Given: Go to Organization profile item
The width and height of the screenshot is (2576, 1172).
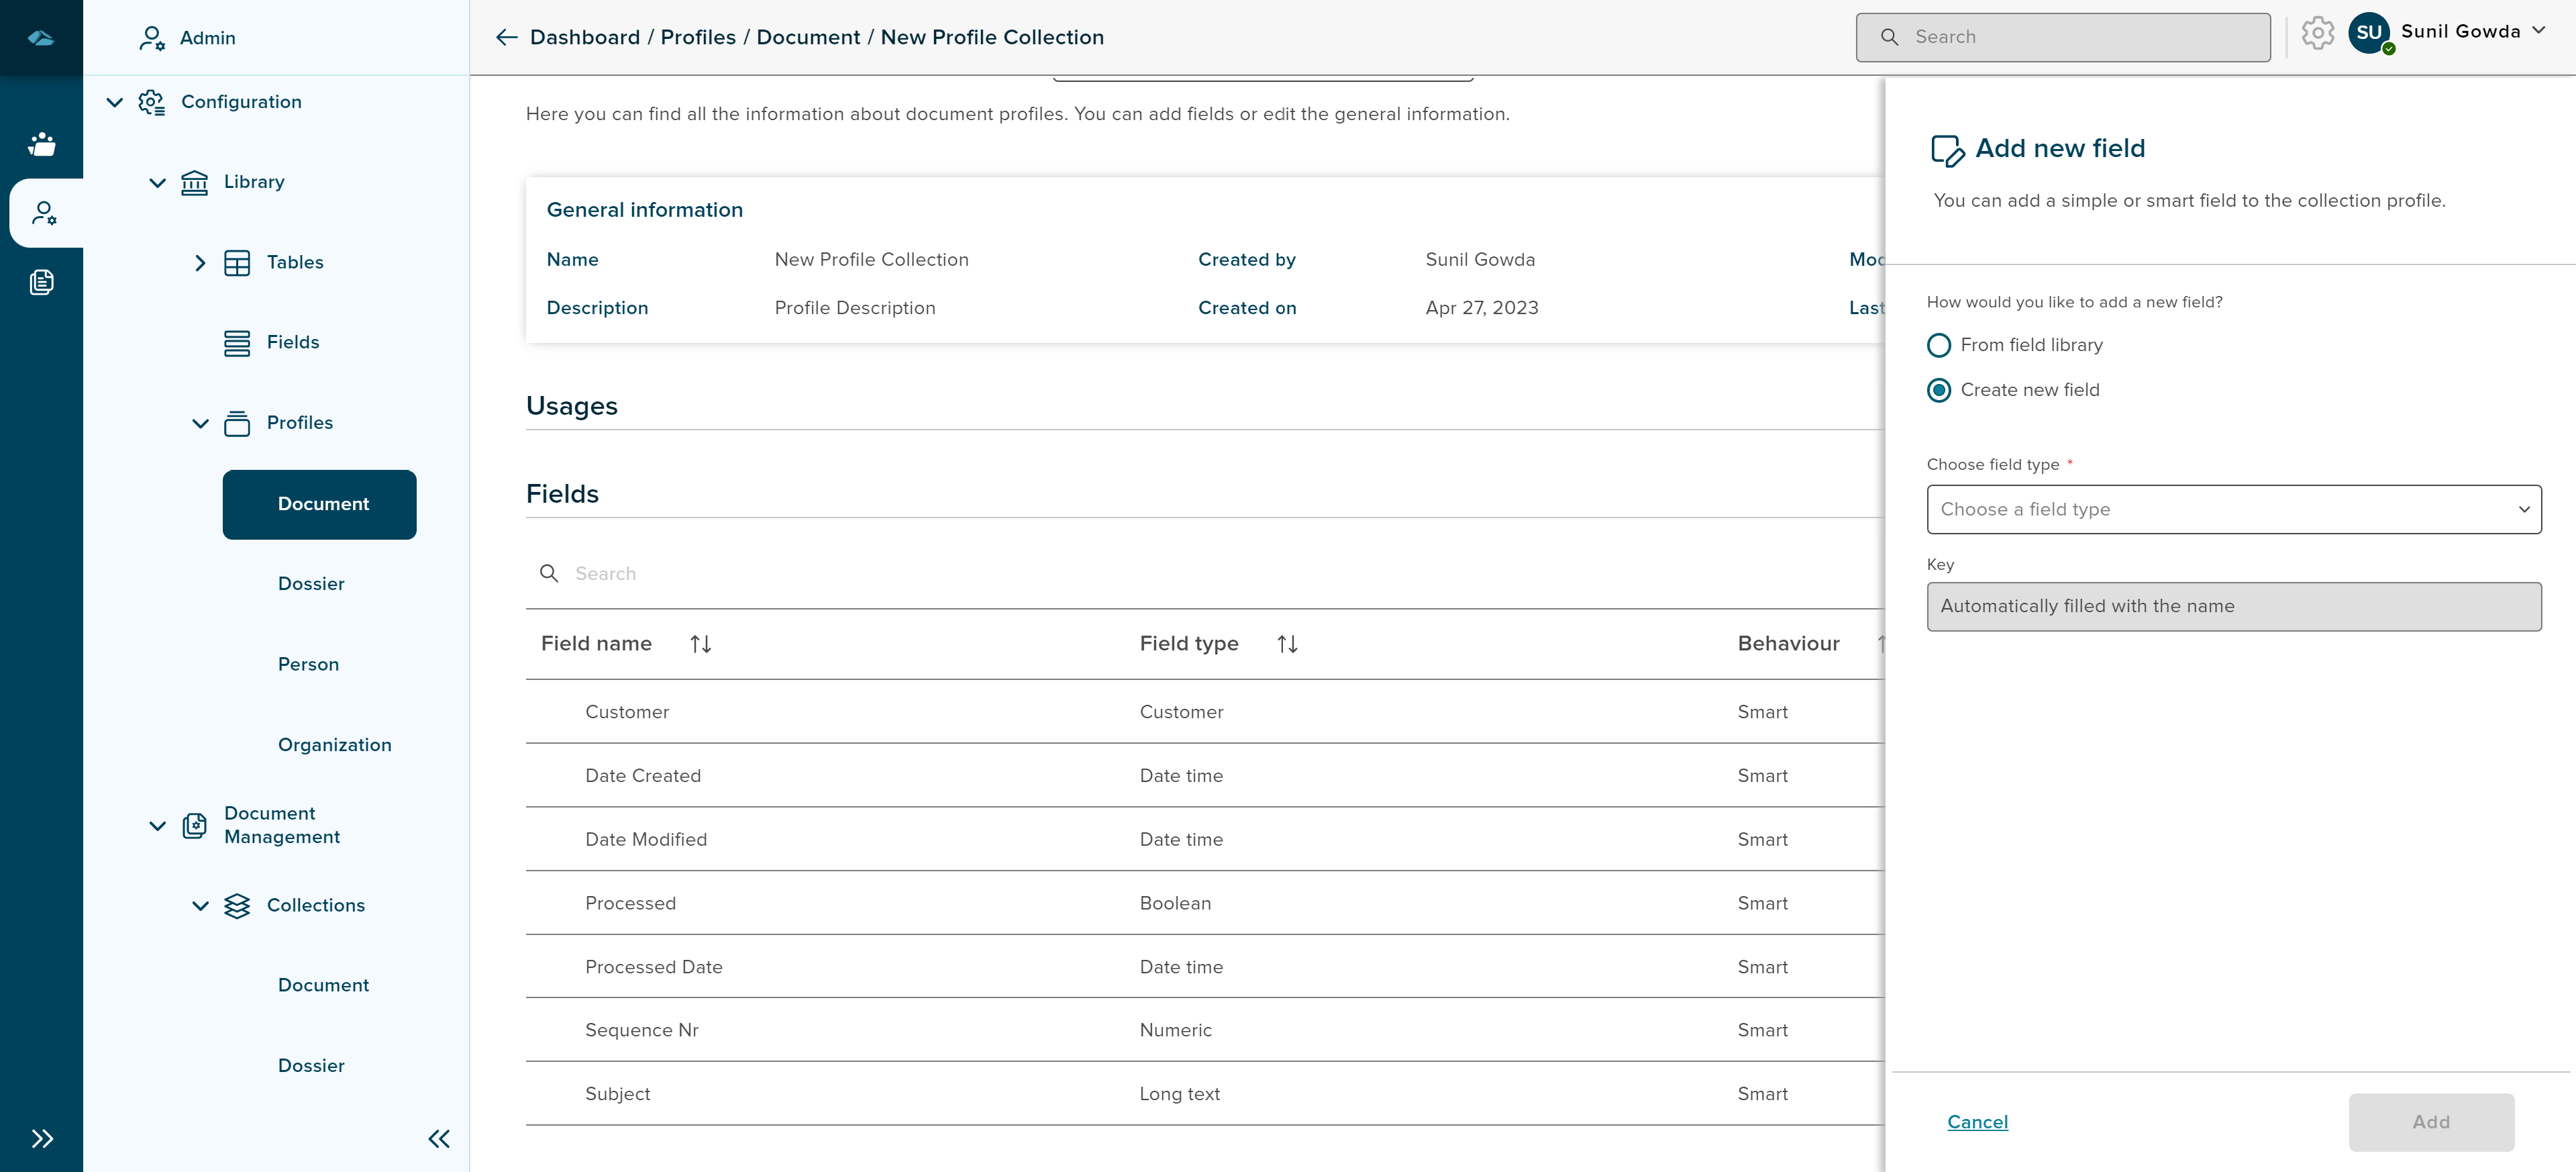Looking at the screenshot, I should [x=334, y=745].
